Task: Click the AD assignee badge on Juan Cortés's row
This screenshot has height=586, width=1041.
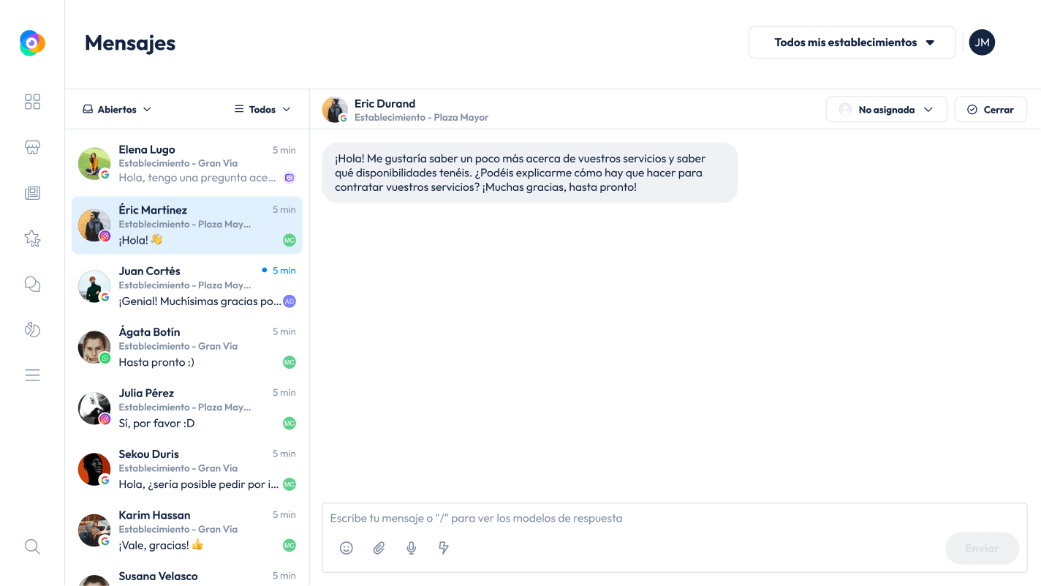Action: [289, 301]
